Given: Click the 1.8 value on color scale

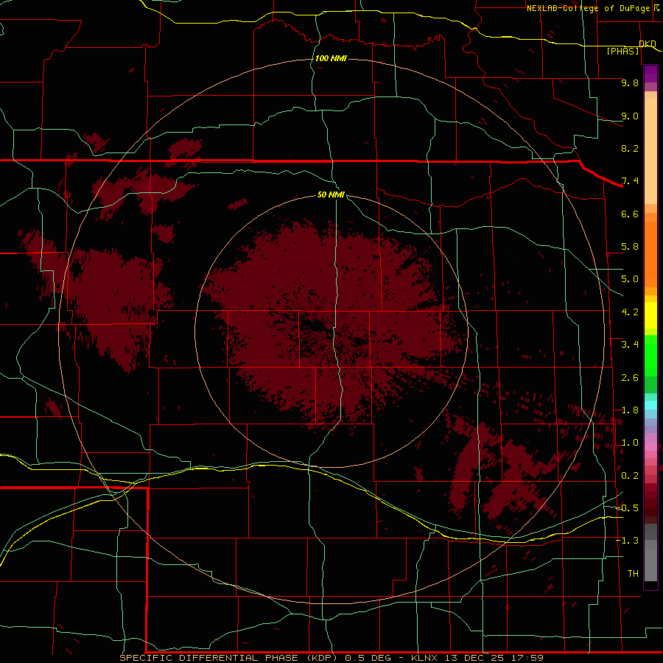Looking at the screenshot, I should pos(630,410).
